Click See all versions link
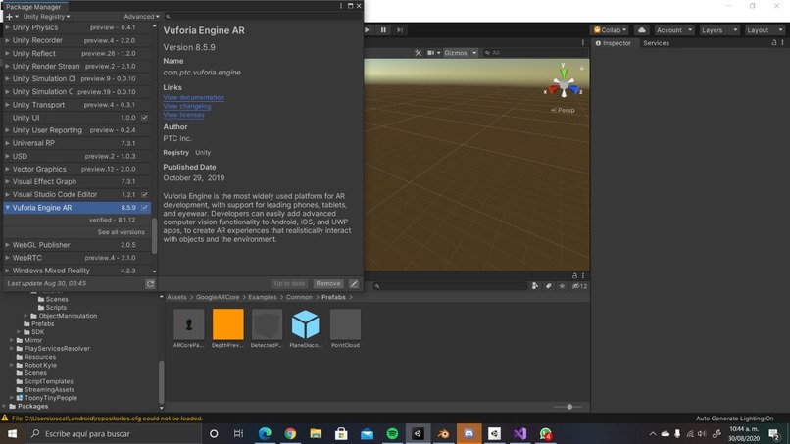This screenshot has width=790, height=444. pyautogui.click(x=121, y=232)
